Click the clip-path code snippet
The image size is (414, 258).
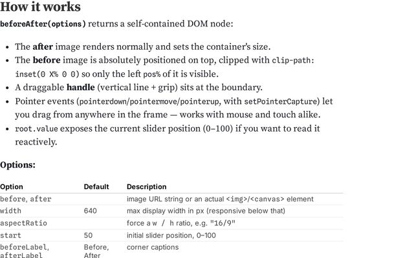tap(293, 61)
